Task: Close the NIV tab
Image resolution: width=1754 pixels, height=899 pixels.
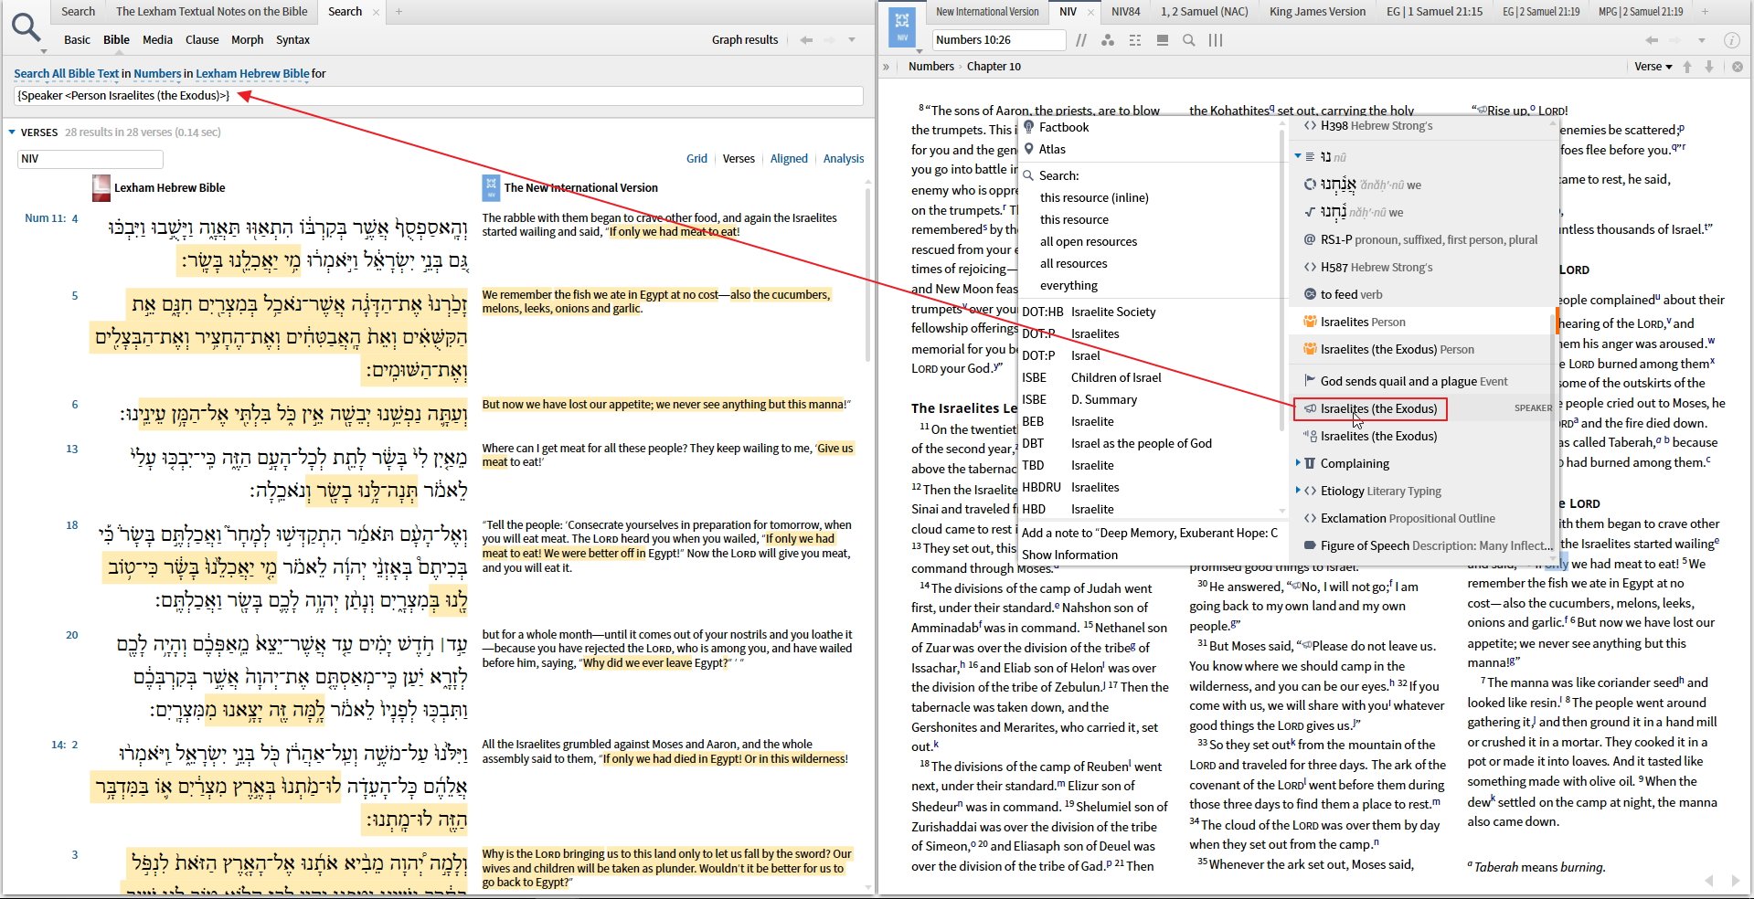Action: [1090, 12]
